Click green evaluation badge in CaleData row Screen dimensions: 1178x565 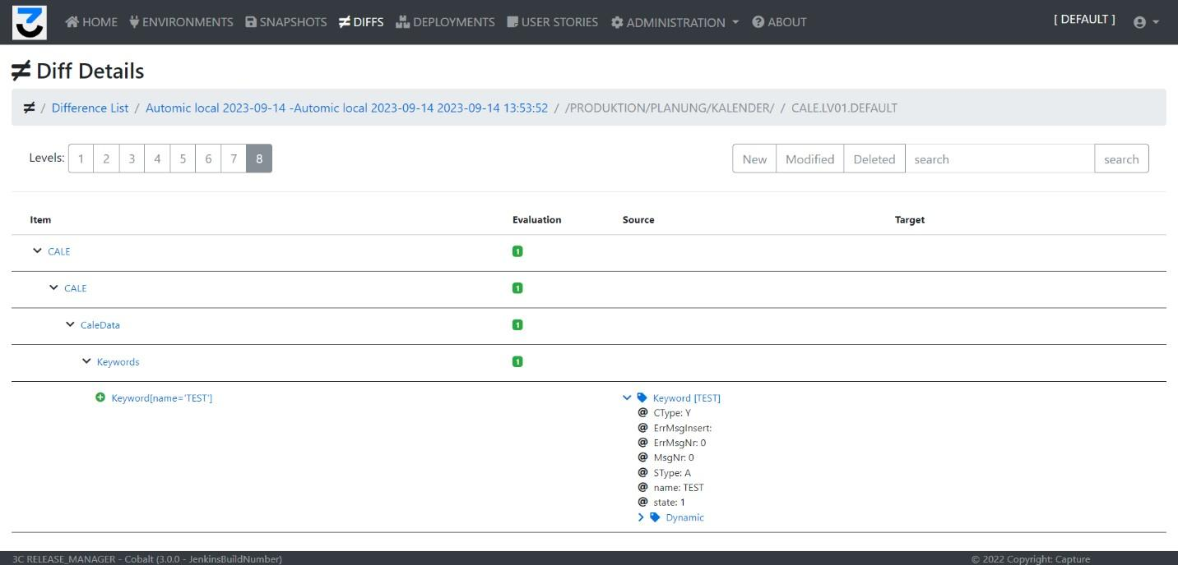(x=517, y=324)
